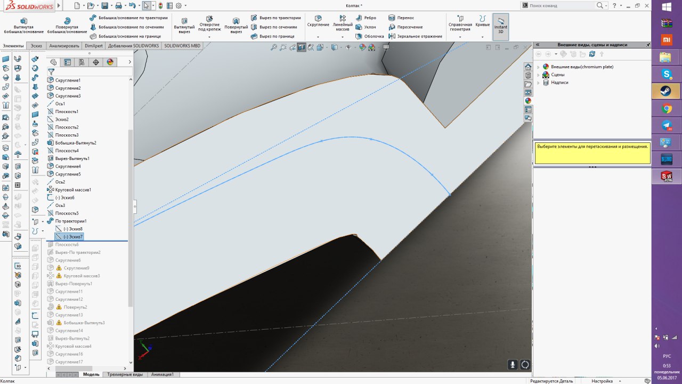Open dropdown under Скругление
Viewport: 682px width, 384px height.
click(x=318, y=37)
